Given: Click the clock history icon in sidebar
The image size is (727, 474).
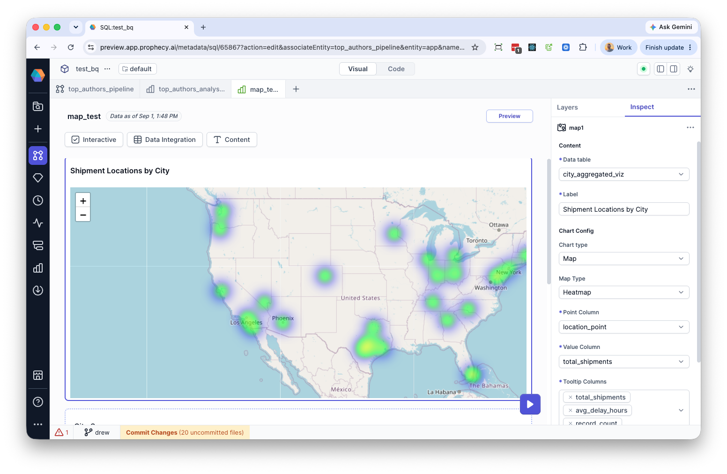Looking at the screenshot, I should click(38, 200).
